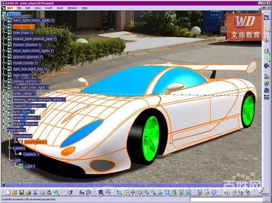The height and width of the screenshot is (203, 272).
Task: Click the Cut scissors icon
Action: pos(35,193)
